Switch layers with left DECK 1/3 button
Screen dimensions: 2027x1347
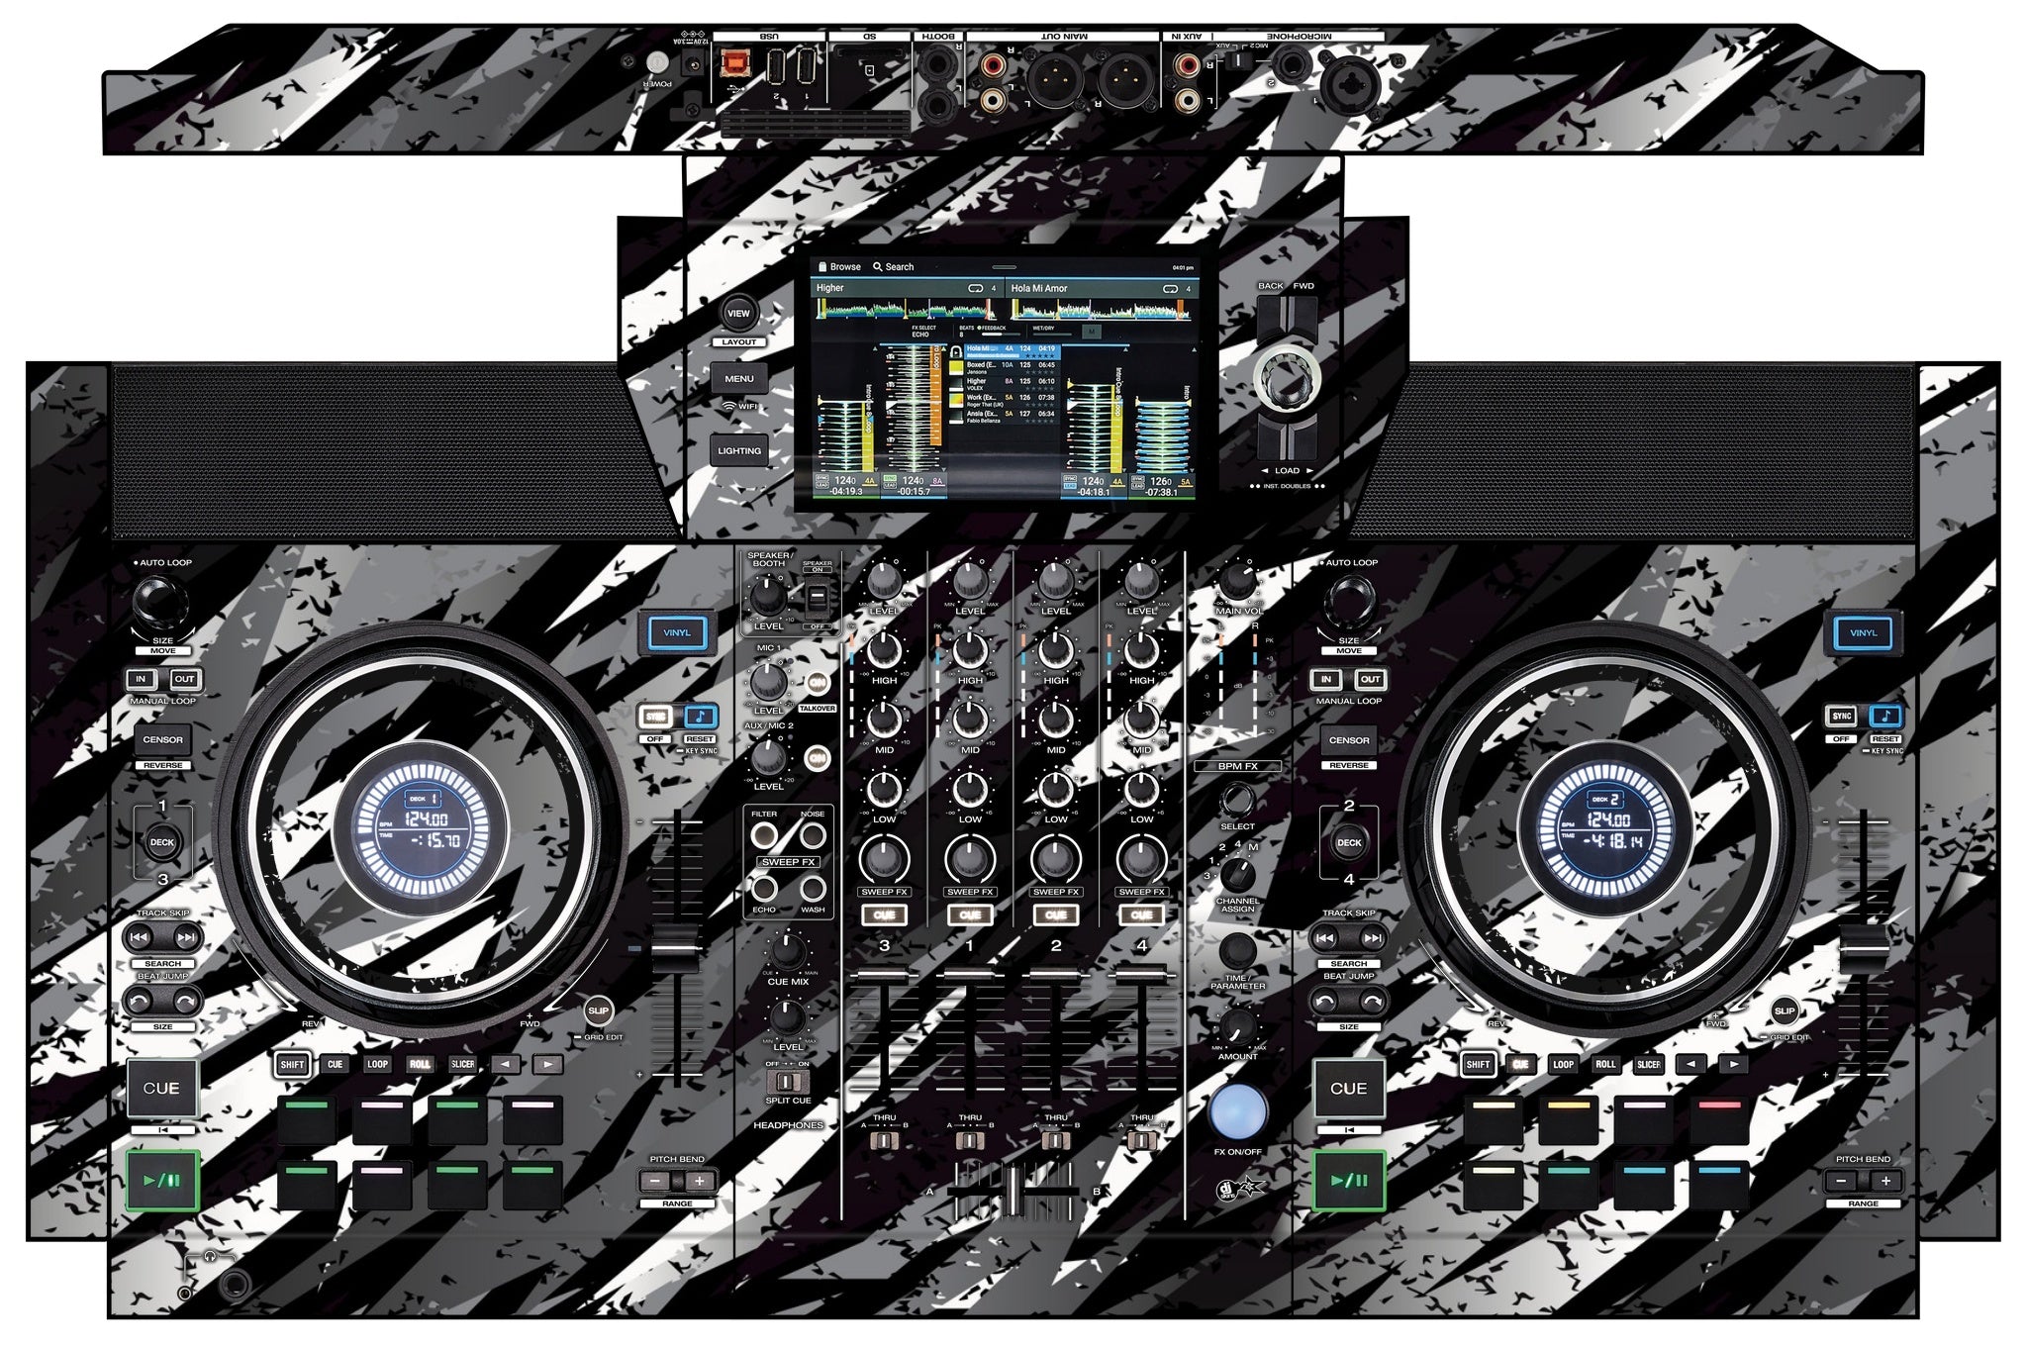pyautogui.click(x=162, y=842)
